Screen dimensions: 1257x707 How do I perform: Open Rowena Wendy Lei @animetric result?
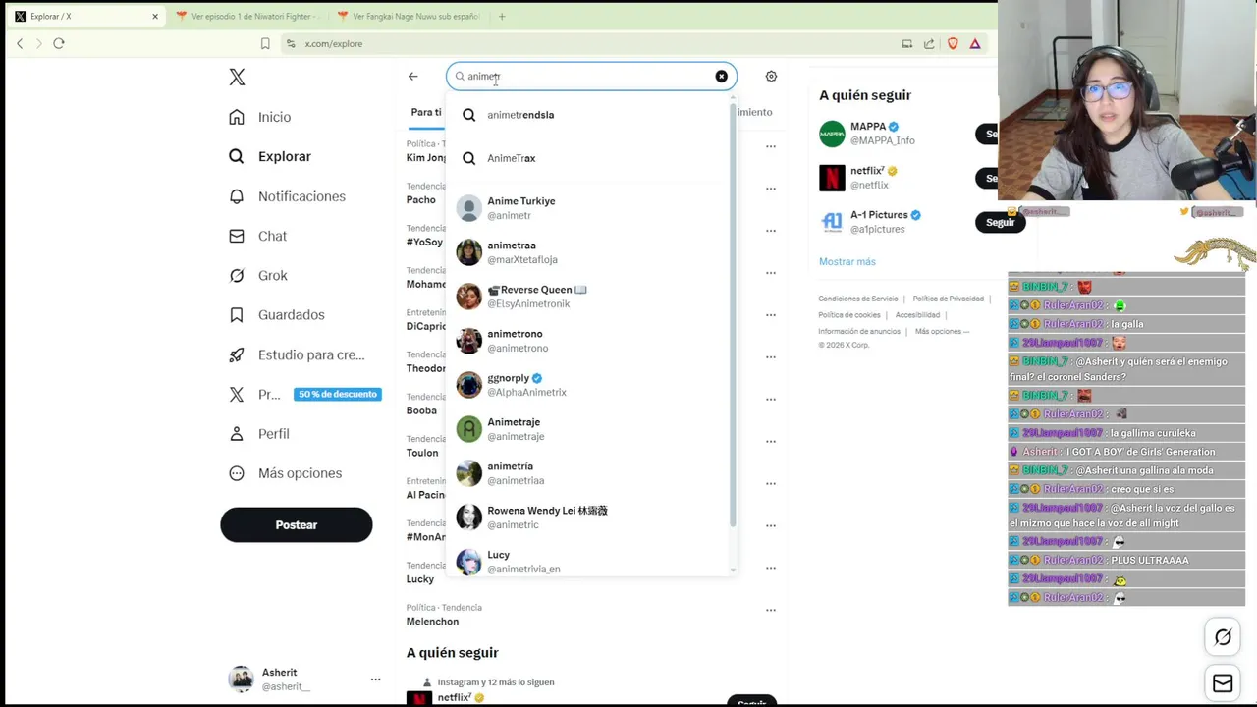tap(589, 517)
